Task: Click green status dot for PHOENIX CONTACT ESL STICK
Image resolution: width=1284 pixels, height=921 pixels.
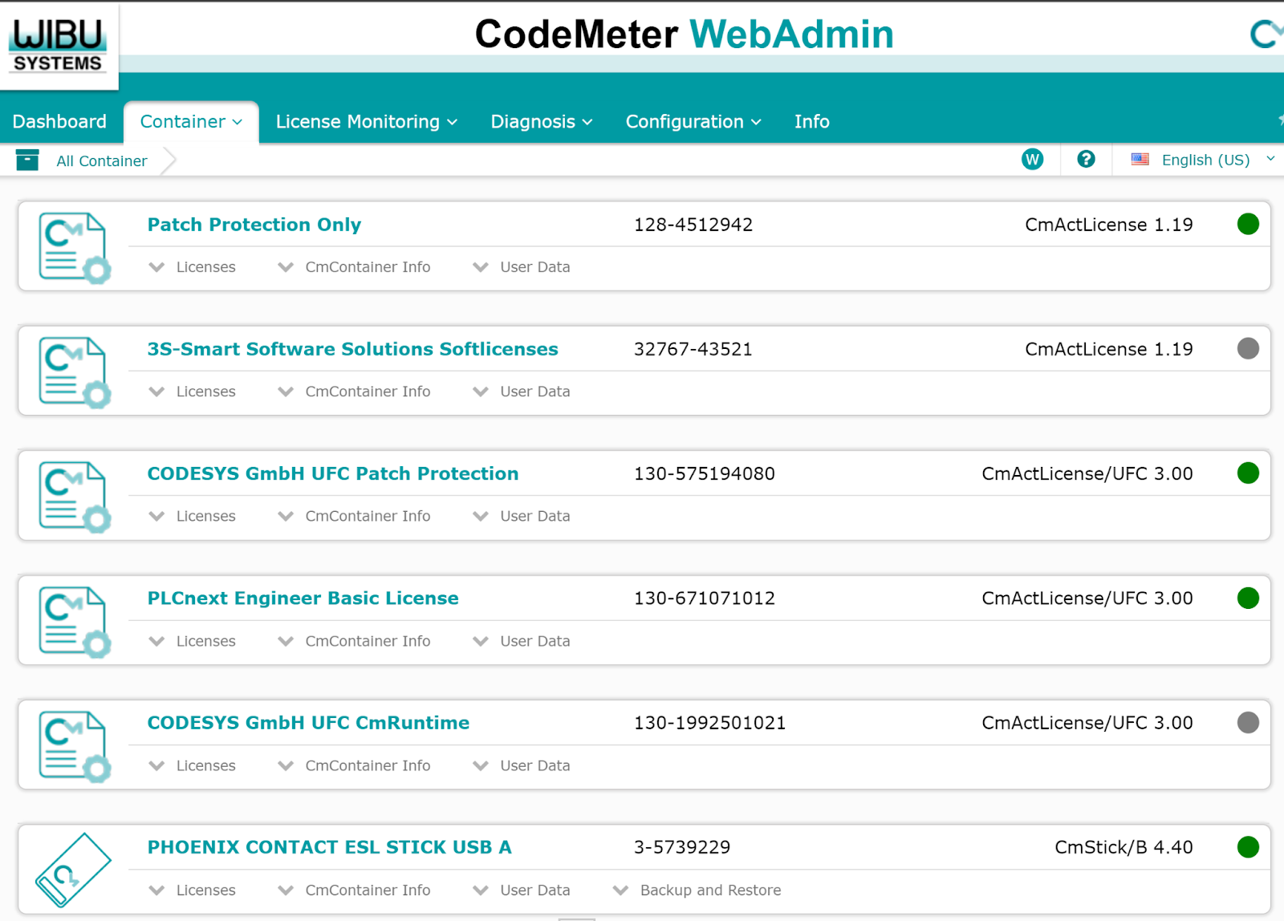Action: click(x=1248, y=847)
